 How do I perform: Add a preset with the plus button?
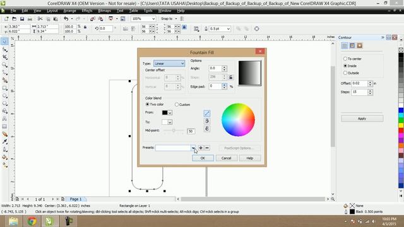point(201,148)
